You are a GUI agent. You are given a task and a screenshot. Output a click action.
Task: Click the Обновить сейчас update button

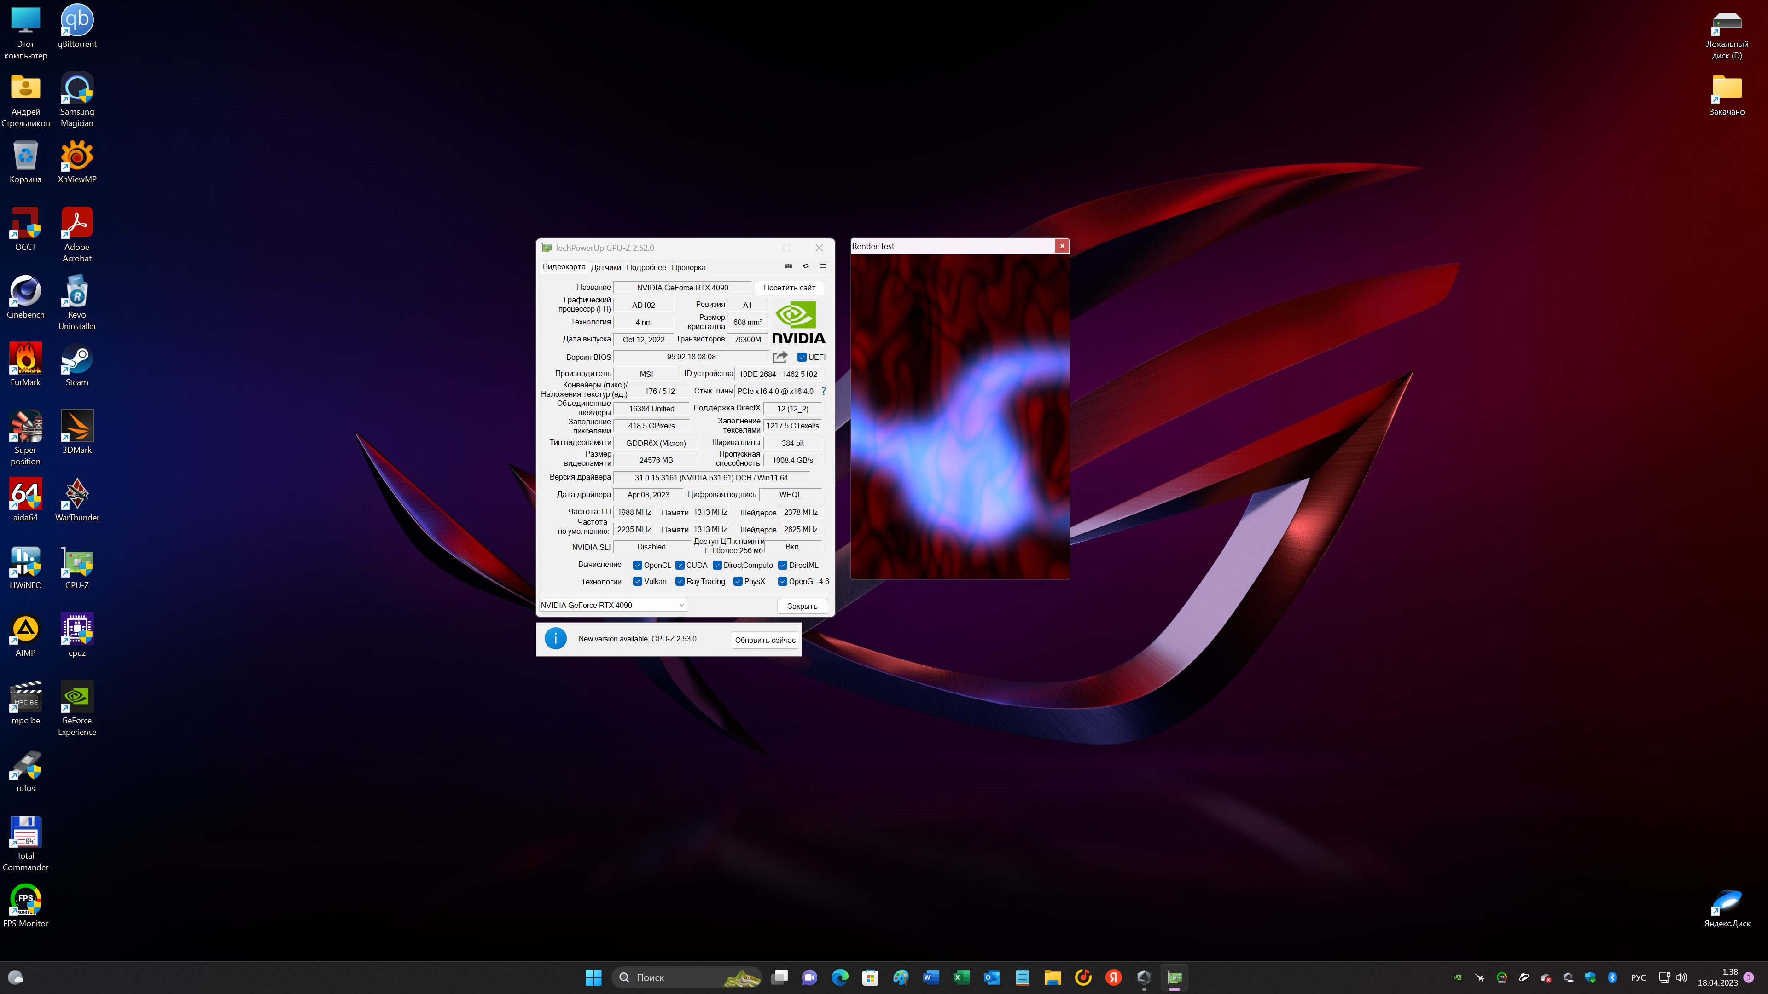pos(765,640)
